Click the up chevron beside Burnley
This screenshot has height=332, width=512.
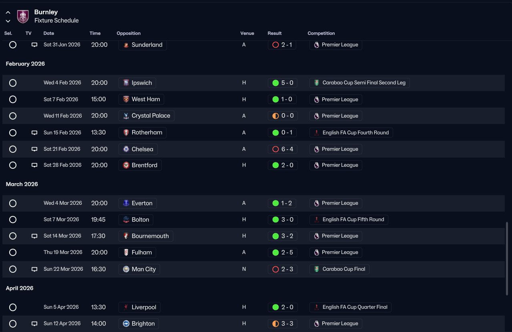pyautogui.click(x=8, y=13)
